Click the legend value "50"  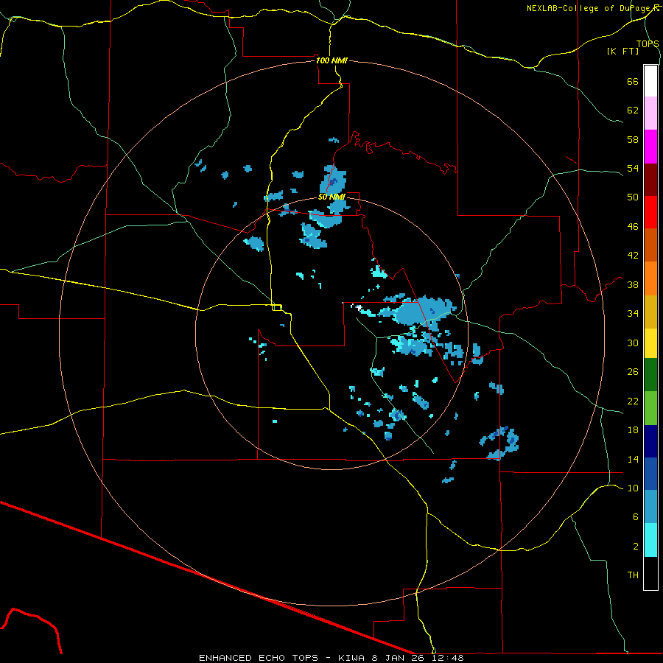tap(633, 197)
